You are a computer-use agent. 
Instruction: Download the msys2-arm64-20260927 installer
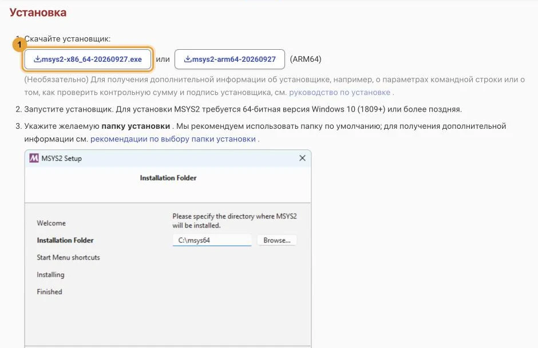click(x=230, y=59)
